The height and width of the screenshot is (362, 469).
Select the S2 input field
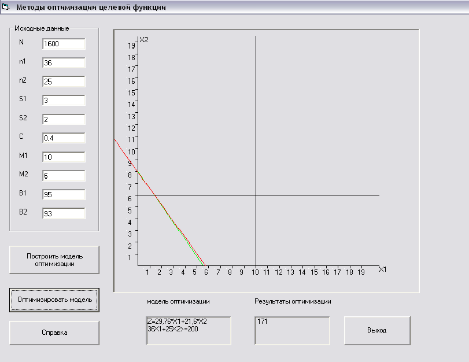(64, 119)
